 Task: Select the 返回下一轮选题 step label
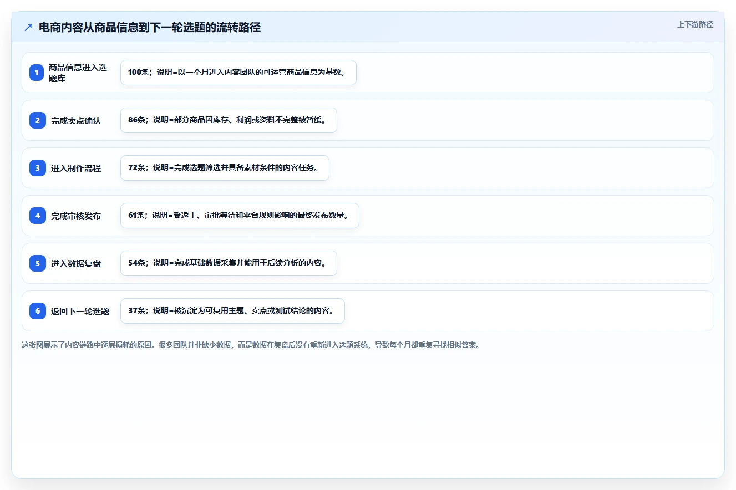coord(80,311)
